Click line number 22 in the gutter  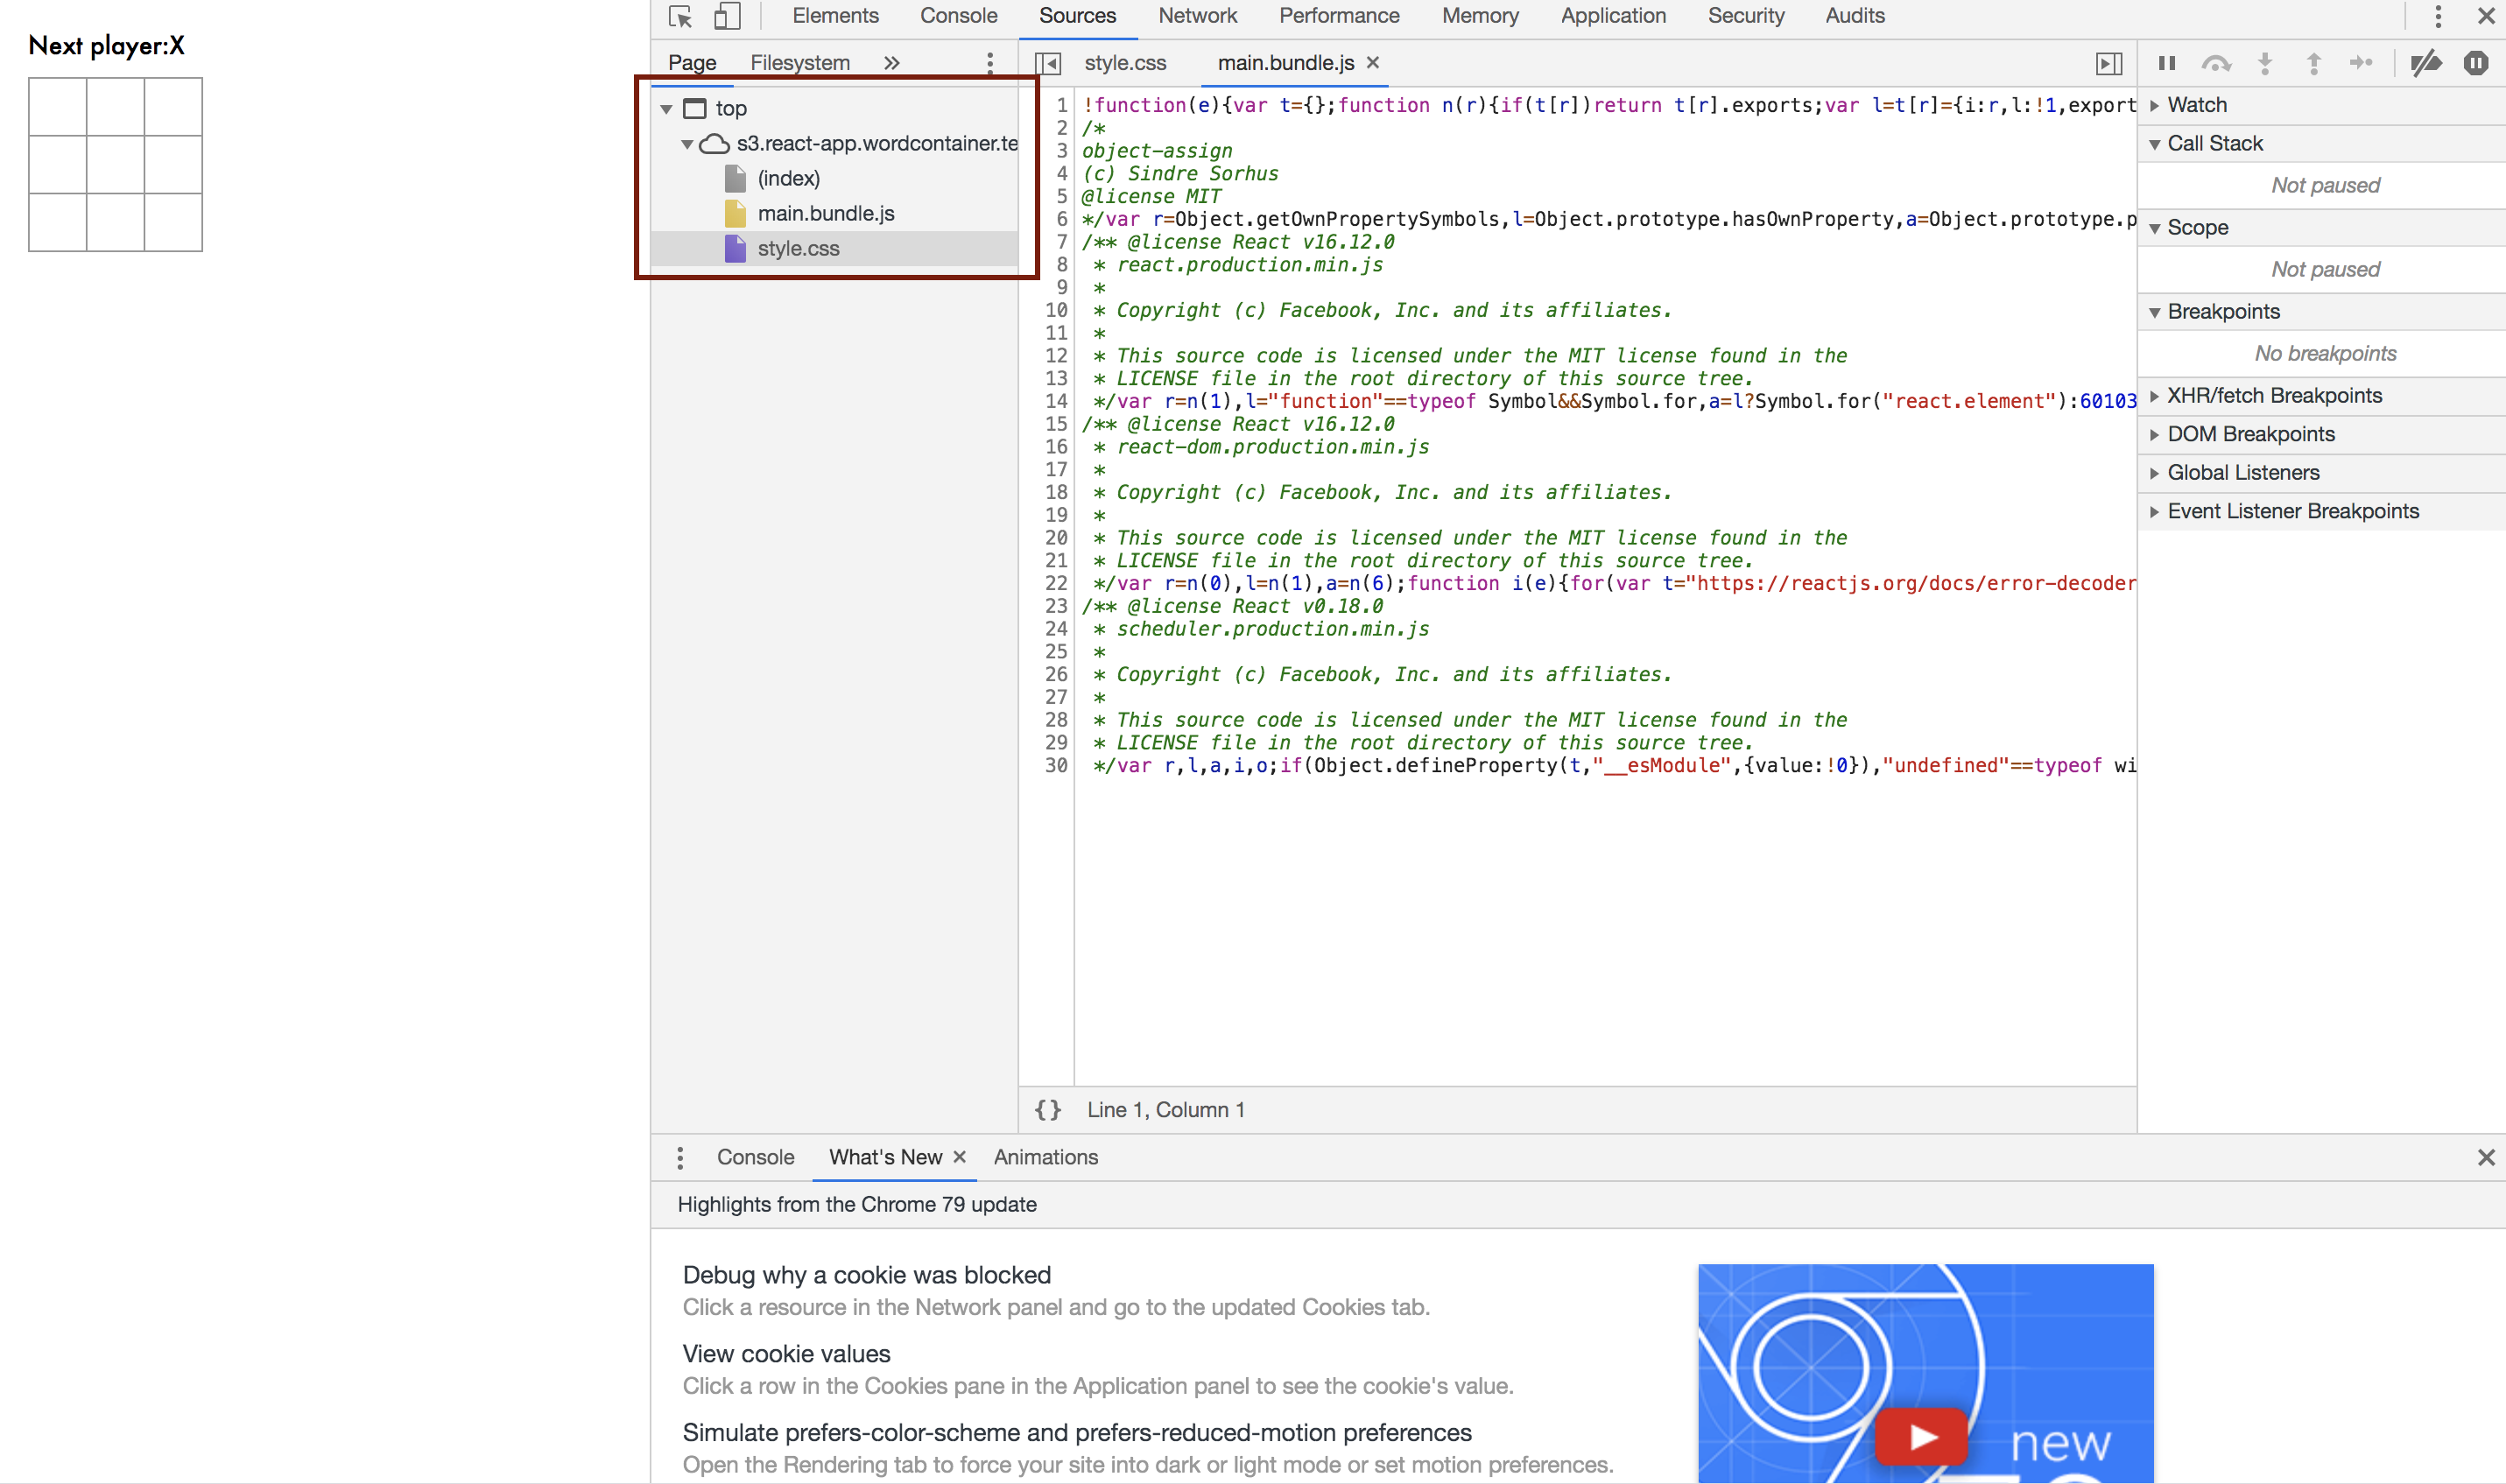1056,583
